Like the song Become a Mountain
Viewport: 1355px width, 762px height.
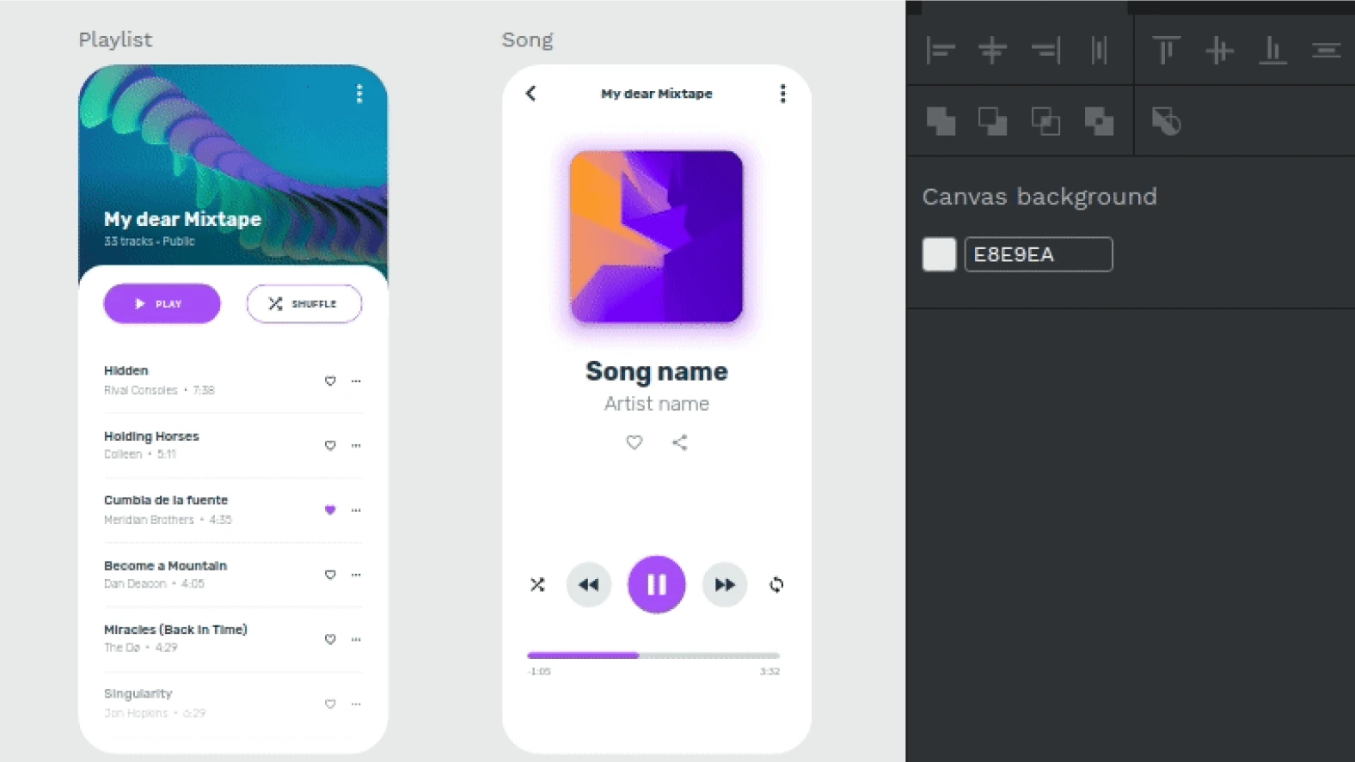330,574
